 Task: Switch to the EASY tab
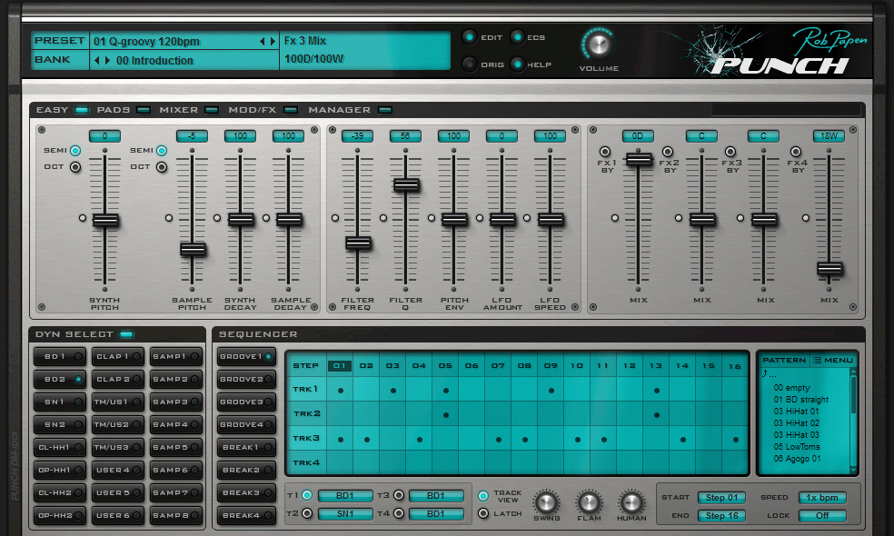tap(62, 110)
